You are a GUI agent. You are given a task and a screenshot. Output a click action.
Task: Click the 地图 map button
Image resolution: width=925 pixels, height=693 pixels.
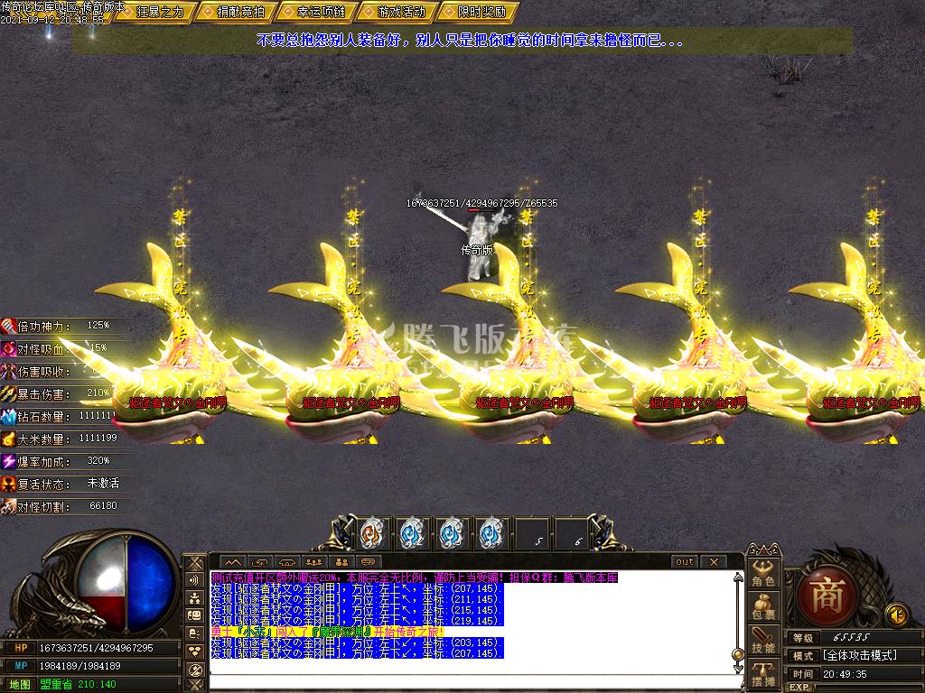[20, 684]
